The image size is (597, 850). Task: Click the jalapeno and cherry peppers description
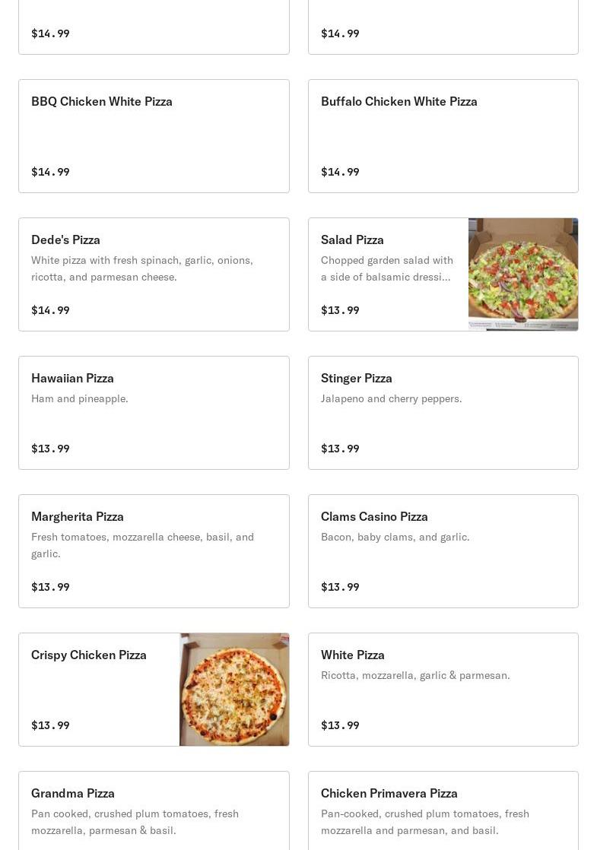point(391,398)
